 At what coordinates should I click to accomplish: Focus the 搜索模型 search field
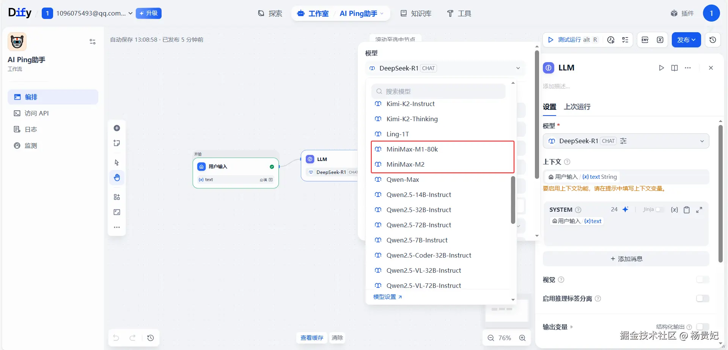pyautogui.click(x=439, y=91)
